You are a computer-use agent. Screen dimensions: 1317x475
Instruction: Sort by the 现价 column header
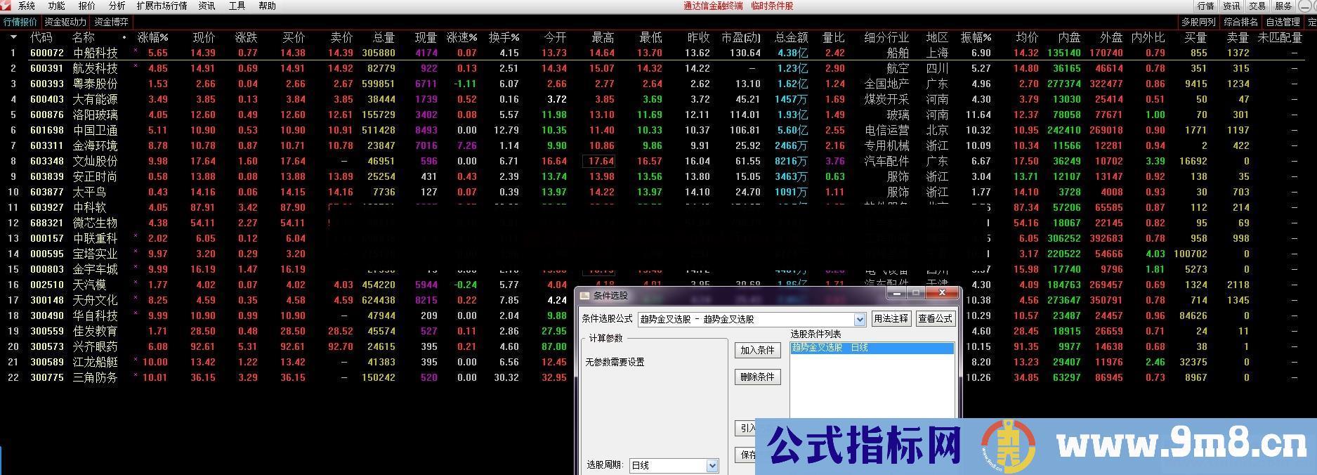pos(204,37)
